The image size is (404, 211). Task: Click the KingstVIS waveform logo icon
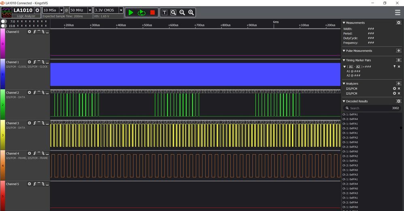[6, 13]
